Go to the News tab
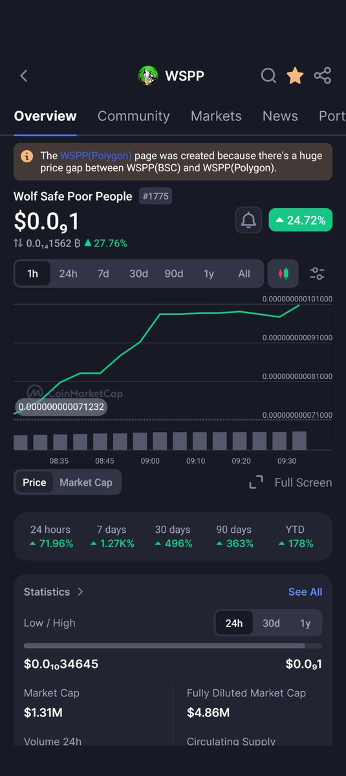The height and width of the screenshot is (776, 346). tap(280, 116)
